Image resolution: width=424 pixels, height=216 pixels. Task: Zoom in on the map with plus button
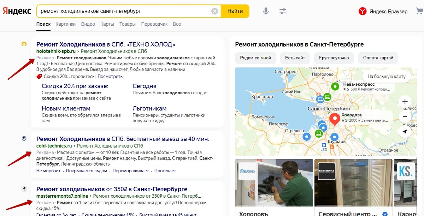pyautogui.click(x=405, y=102)
